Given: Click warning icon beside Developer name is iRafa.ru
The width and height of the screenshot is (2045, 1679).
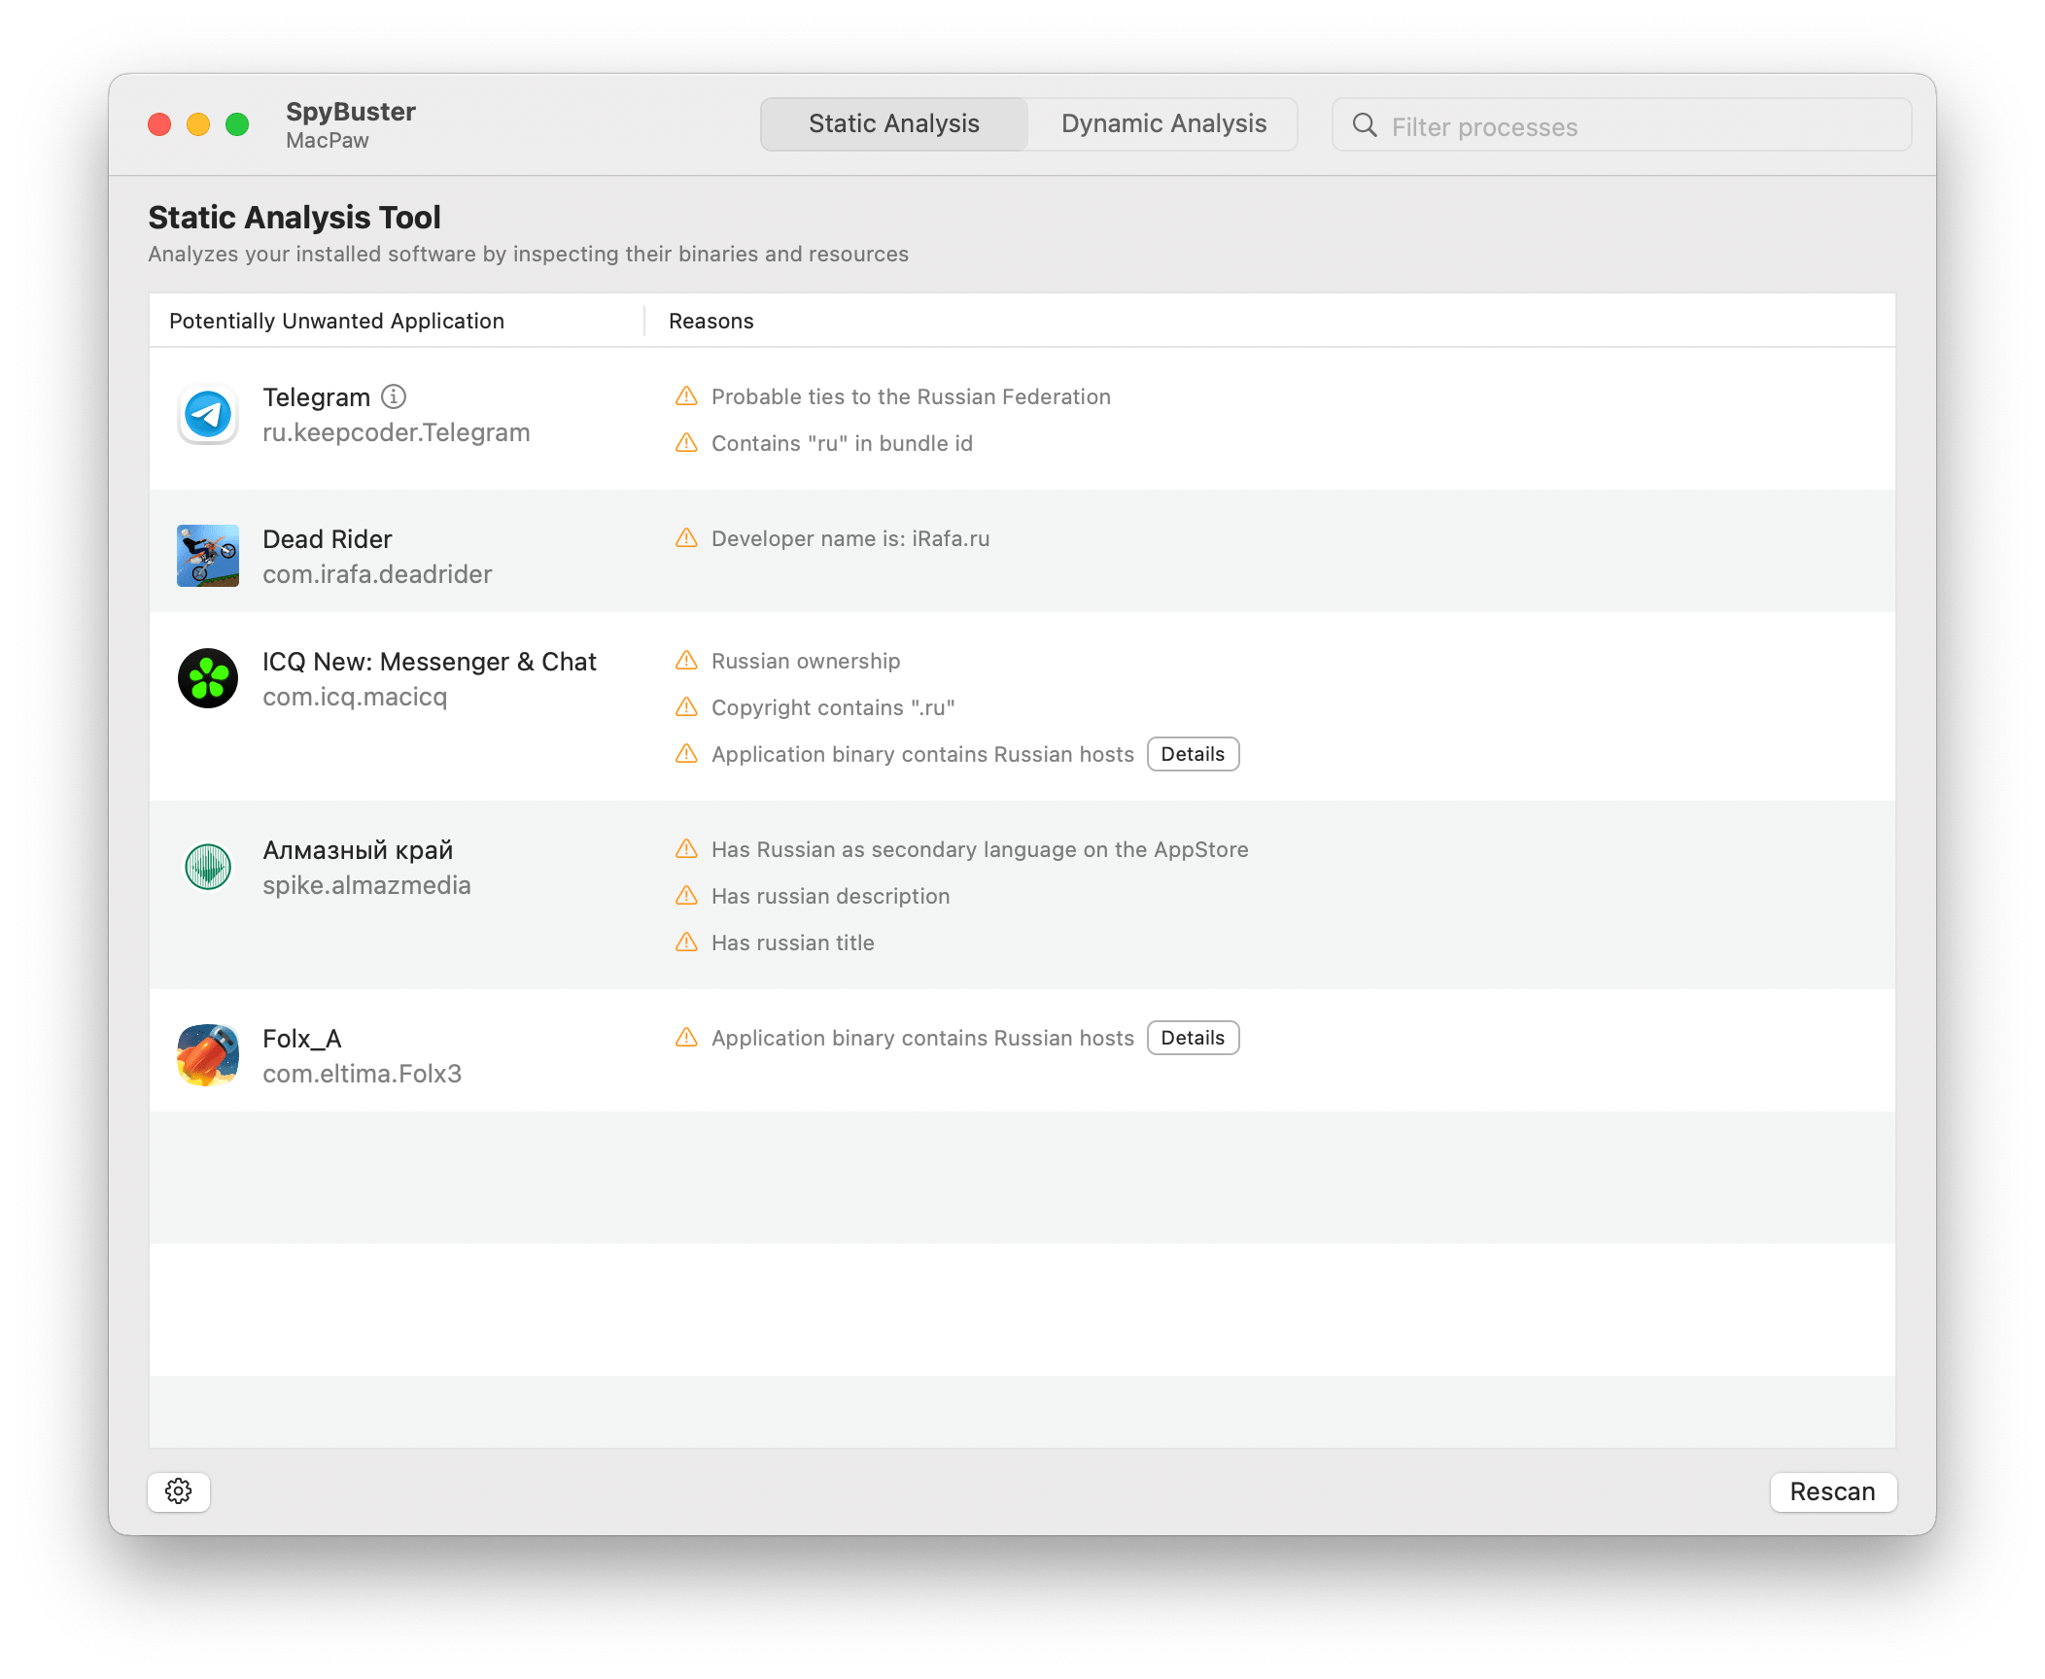Looking at the screenshot, I should coord(686,538).
